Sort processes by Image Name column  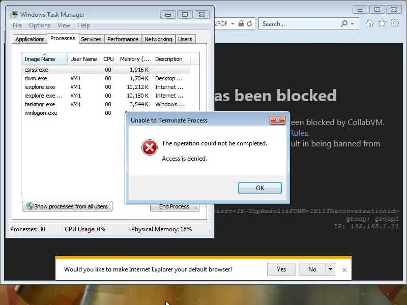tap(45, 59)
